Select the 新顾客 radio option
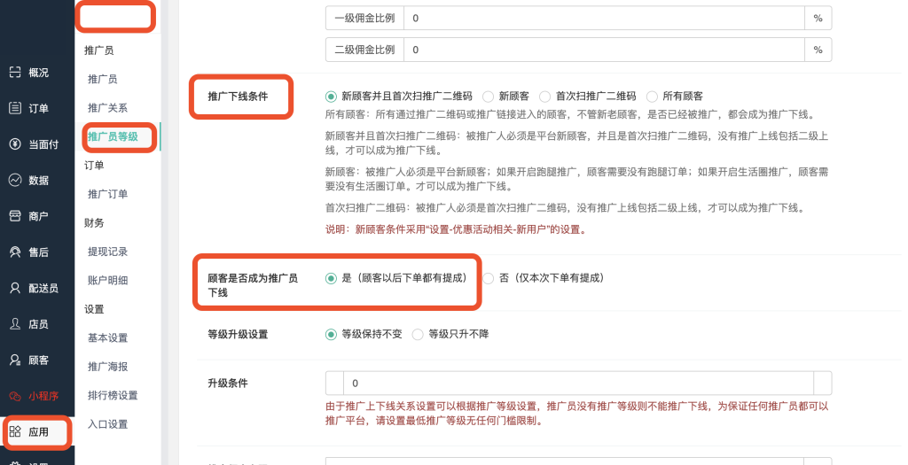The image size is (908, 465). (x=489, y=96)
